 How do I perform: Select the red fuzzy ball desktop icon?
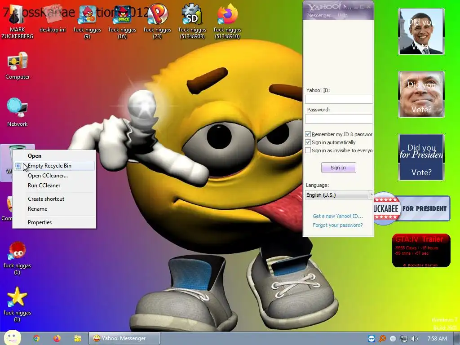point(17,258)
